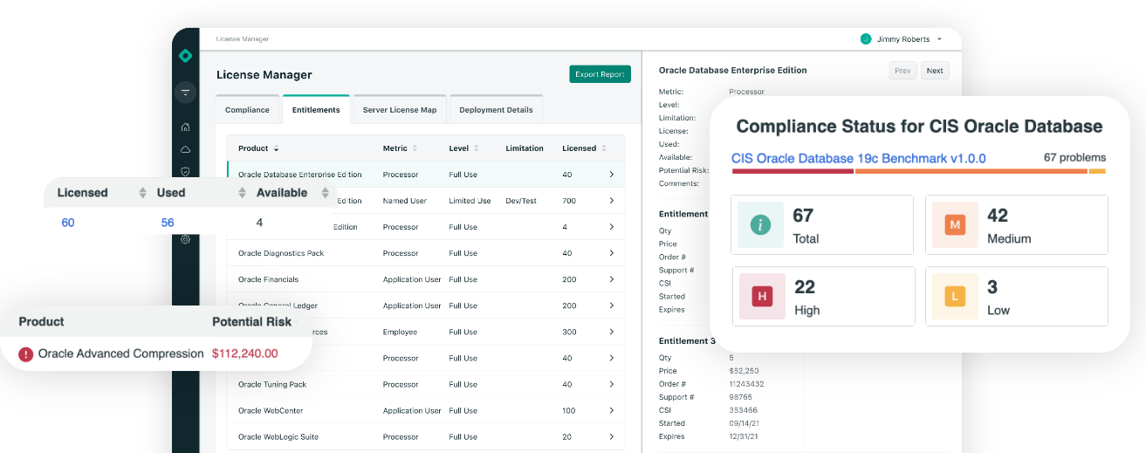
Task: Open the Cloud section in sidebar
Action: [185, 149]
